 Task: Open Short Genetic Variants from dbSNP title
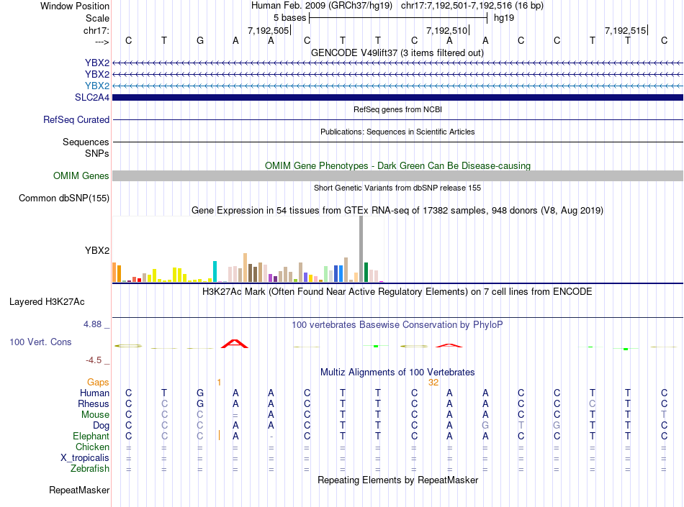coord(397,188)
